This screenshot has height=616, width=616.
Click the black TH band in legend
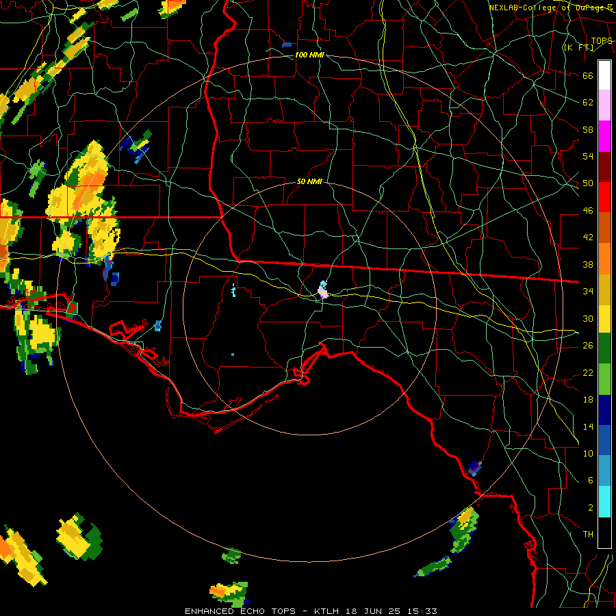pyautogui.click(x=604, y=532)
